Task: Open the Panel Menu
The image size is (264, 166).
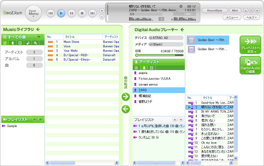Action: coord(33,13)
